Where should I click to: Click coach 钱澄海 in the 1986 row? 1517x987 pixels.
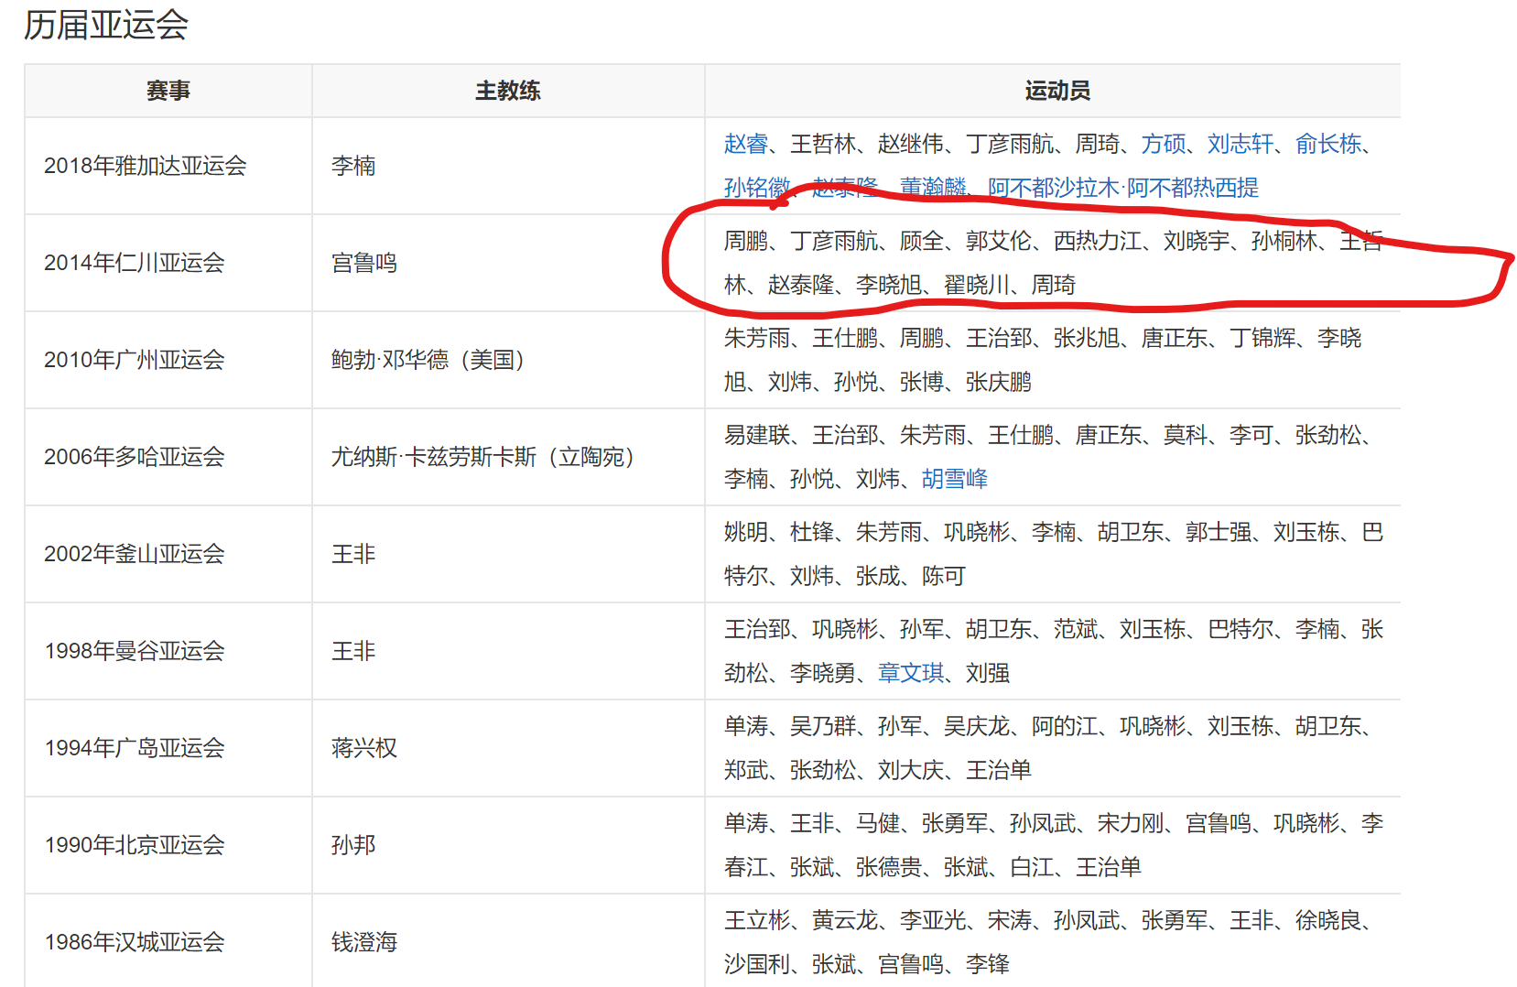click(x=364, y=942)
